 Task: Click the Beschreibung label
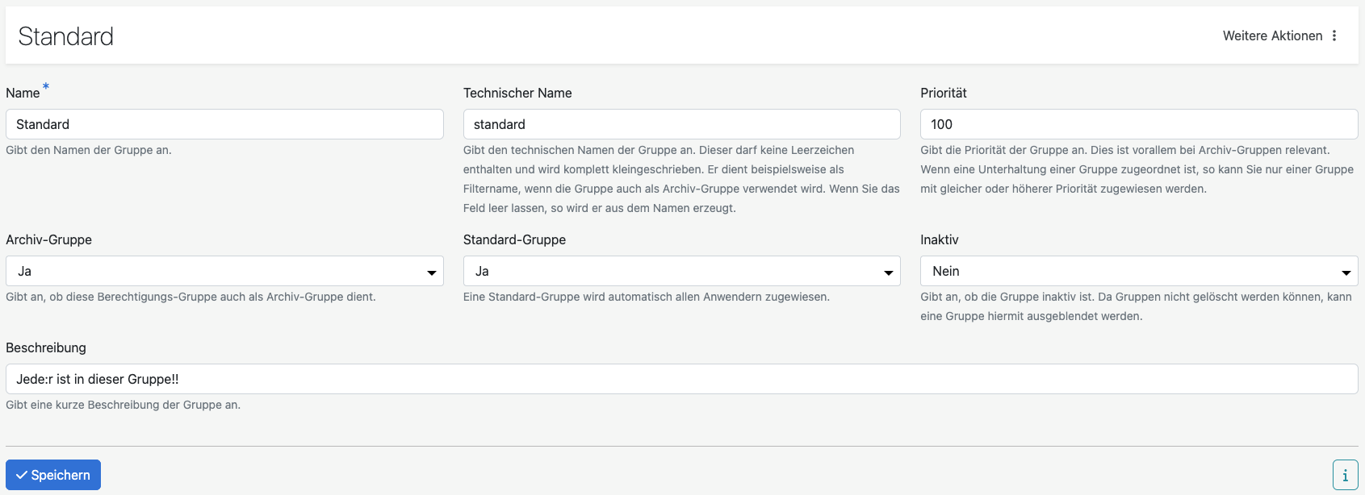tap(46, 347)
